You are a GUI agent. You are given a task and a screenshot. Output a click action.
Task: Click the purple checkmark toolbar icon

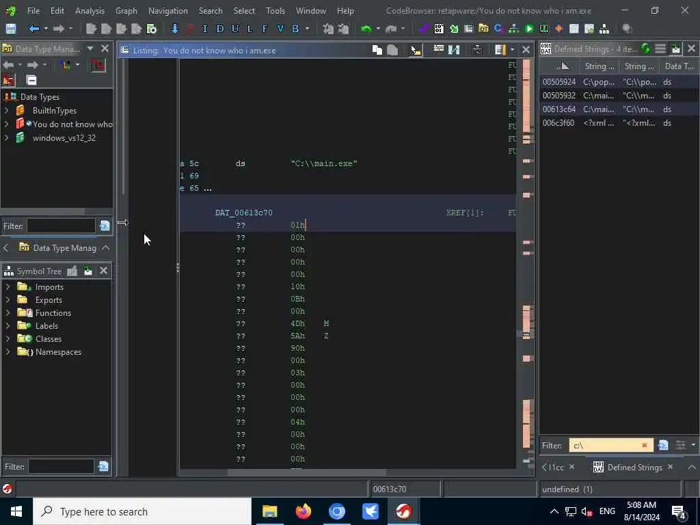point(423,29)
